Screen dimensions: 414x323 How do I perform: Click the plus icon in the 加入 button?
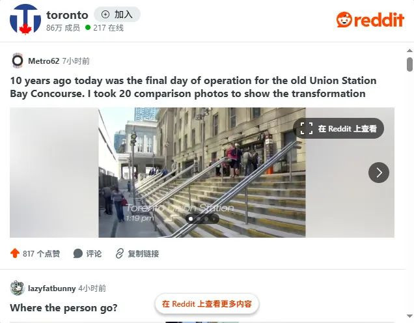pos(105,14)
